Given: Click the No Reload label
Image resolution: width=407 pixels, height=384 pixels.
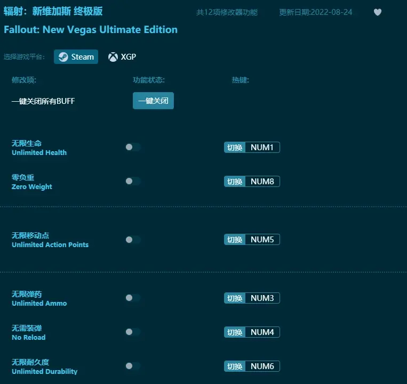Looking at the screenshot, I should click(29, 337).
